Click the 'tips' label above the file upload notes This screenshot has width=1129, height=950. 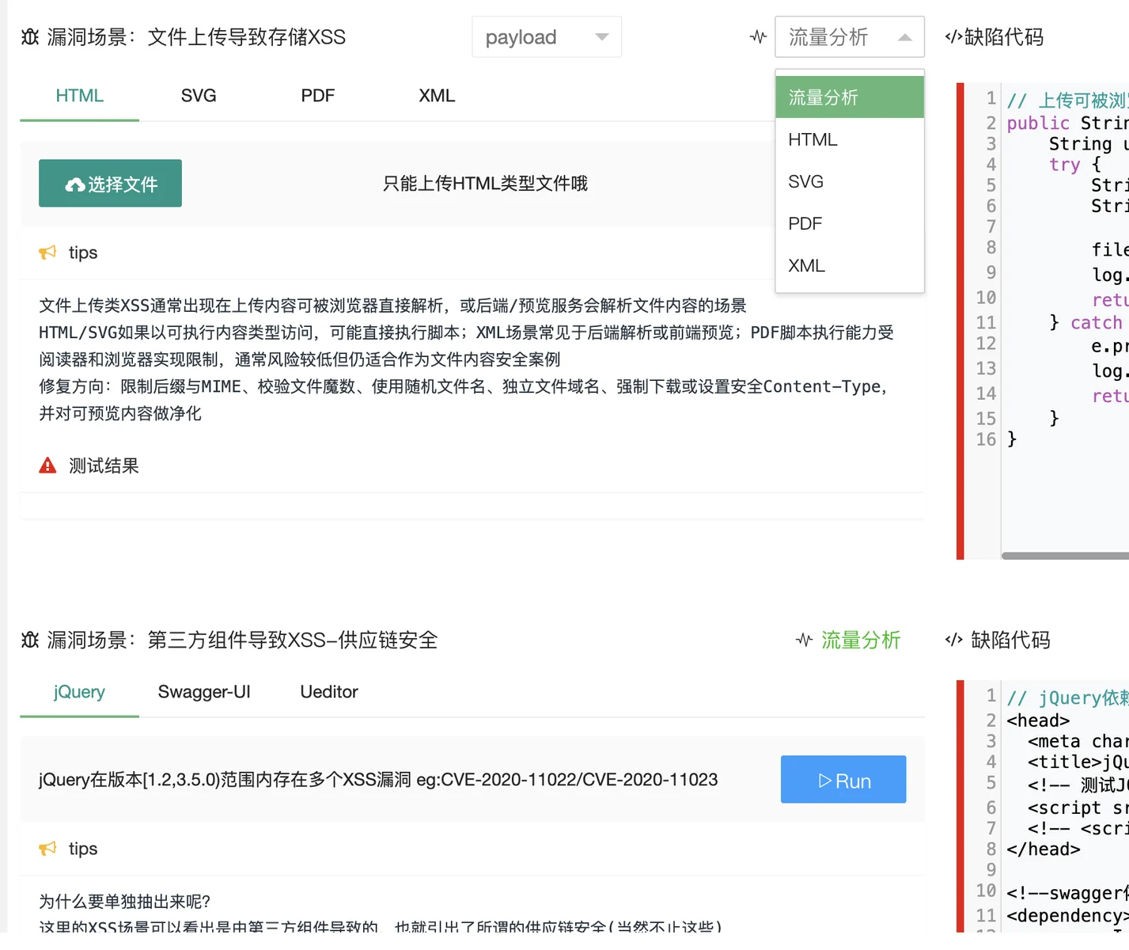tap(83, 253)
